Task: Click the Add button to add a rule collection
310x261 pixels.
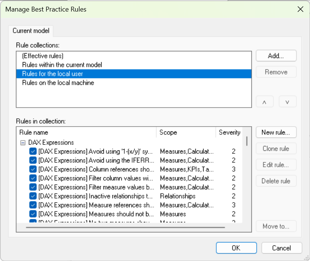Action: [x=276, y=55]
